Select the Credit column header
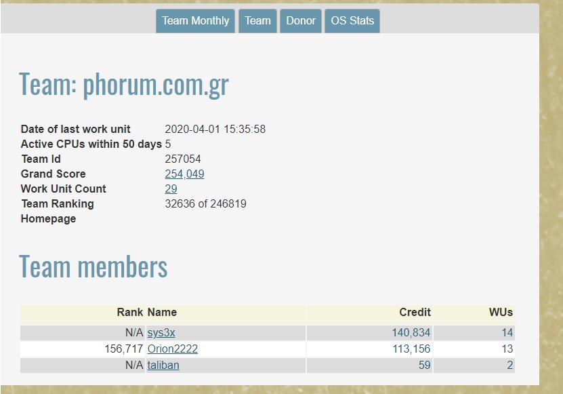Image resolution: width=563 pixels, height=394 pixels. (x=415, y=312)
